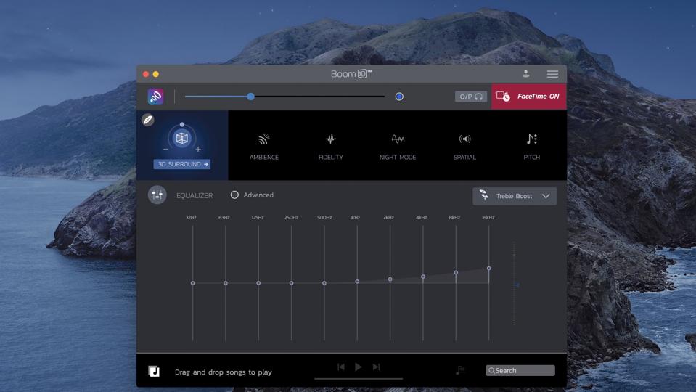Screen dimensions: 696x392
Task: Open the 3D Surround settings button
Action: 181,164
